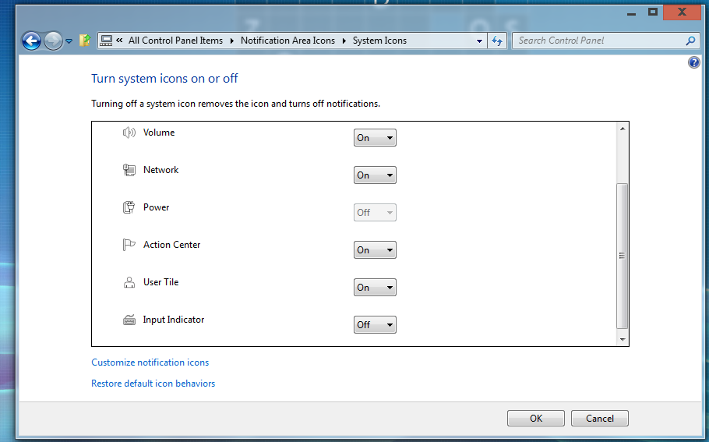Viewport: 709px width, 442px height.
Task: Click the search magnifier icon
Action: 690,41
